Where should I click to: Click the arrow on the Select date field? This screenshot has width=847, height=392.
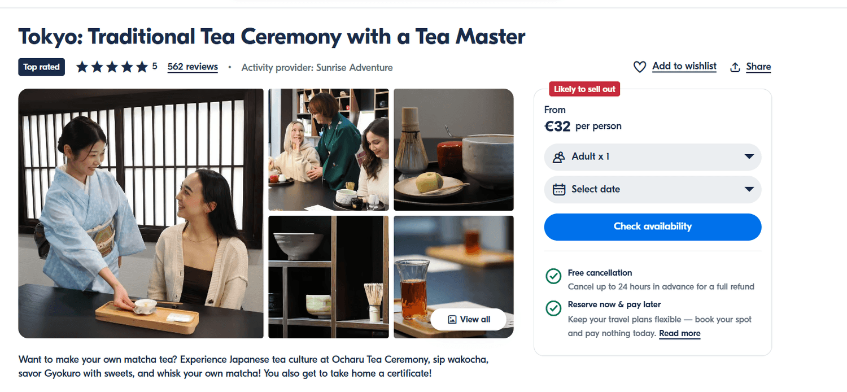(x=749, y=190)
